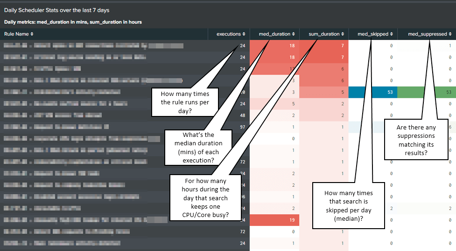Click the dark red med_duration cell showing 19
This screenshot has width=456, height=251.
click(274, 220)
